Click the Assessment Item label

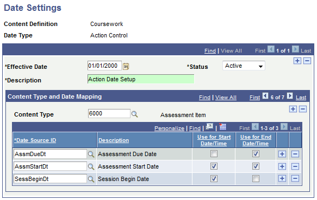click(x=183, y=115)
